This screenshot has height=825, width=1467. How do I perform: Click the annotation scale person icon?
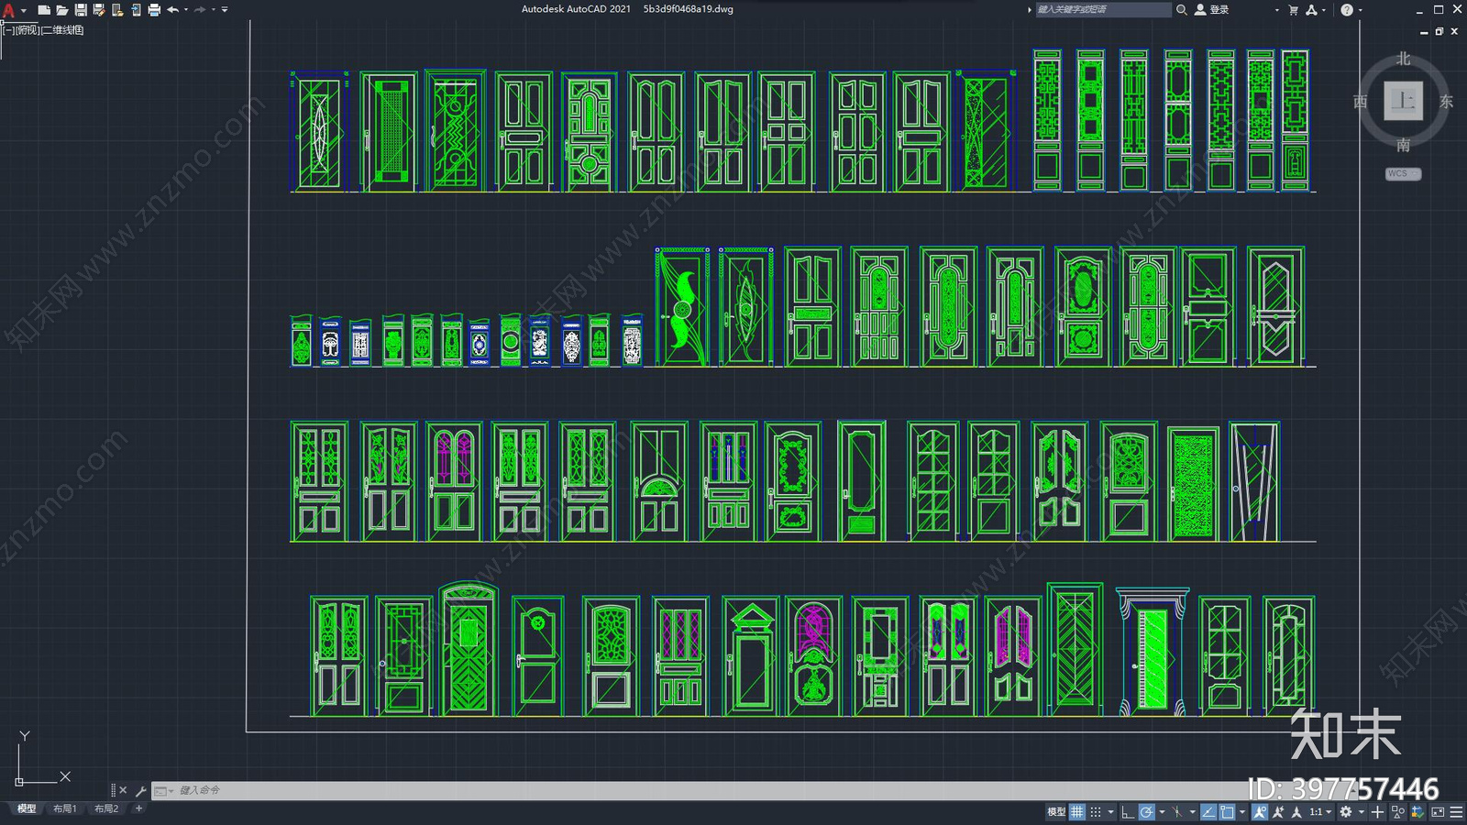tap(1296, 812)
